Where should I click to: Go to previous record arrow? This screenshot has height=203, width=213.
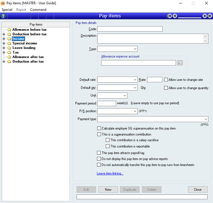click(175, 16)
